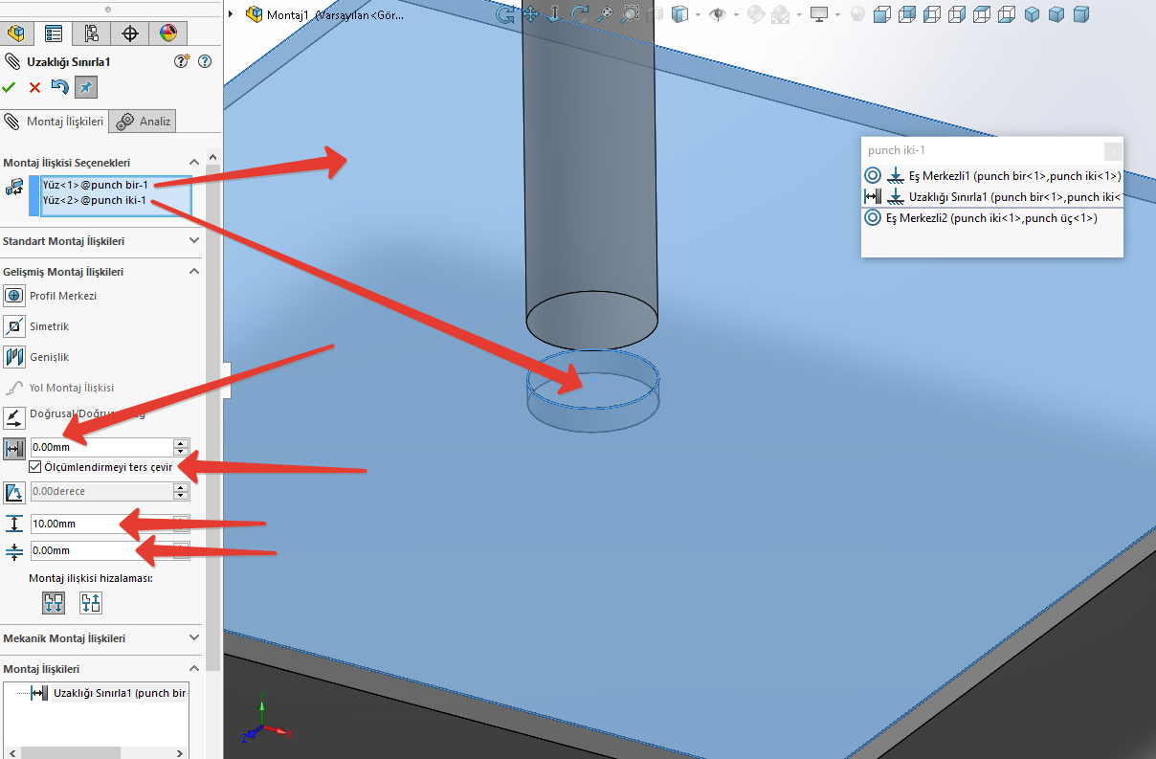Select the Profil Merkezi mate icon
The image size is (1156, 759).
[13, 296]
